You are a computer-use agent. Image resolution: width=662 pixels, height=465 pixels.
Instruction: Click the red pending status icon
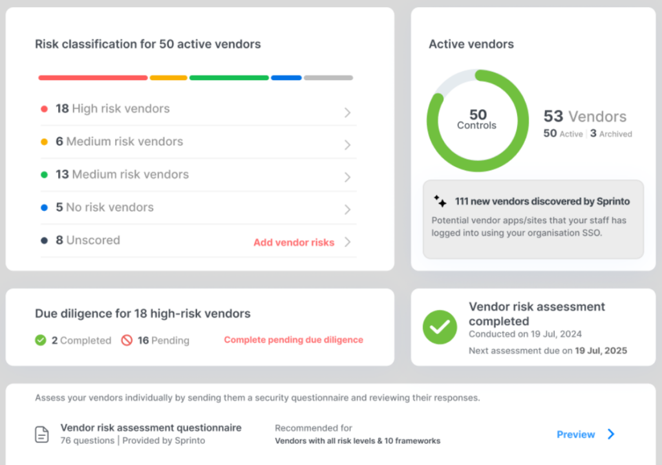127,340
